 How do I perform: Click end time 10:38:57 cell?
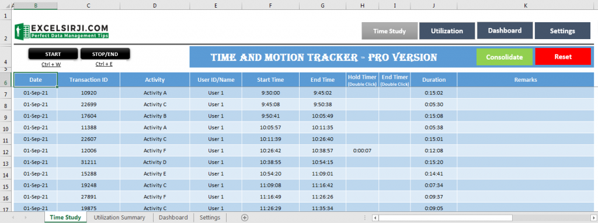click(322, 151)
